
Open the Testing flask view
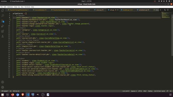point(2,36)
